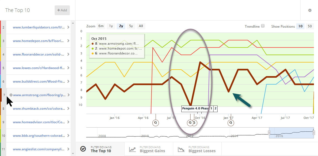
Task: Expand the lowes.com row chevron
Action: (68, 68)
